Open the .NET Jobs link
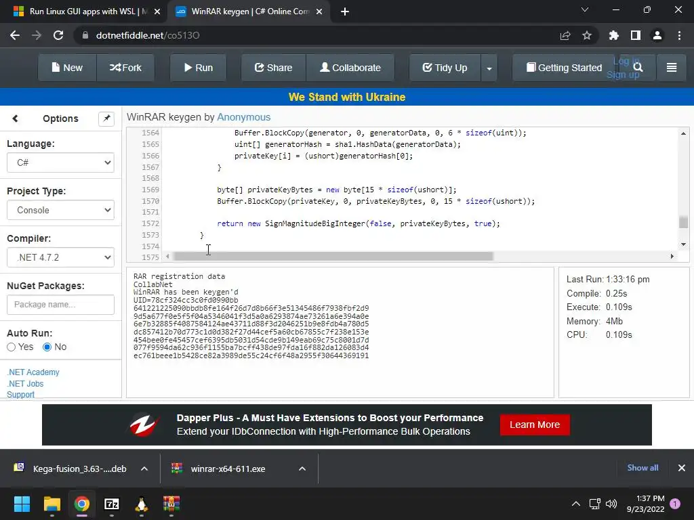This screenshot has width=694, height=520. (x=25, y=384)
